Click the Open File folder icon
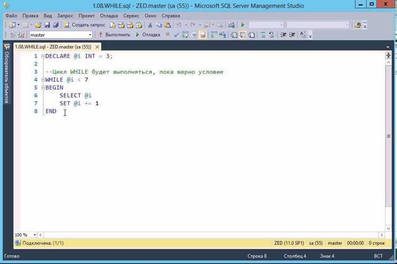The height and width of the screenshot is (264, 397). 38,25
